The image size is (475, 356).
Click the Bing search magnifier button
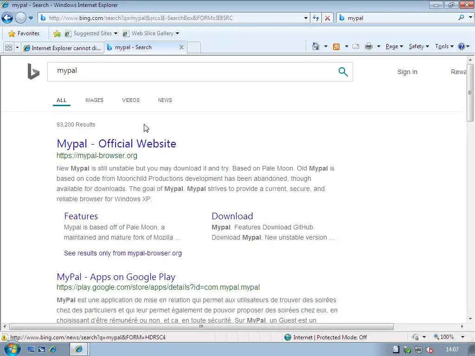click(x=343, y=72)
